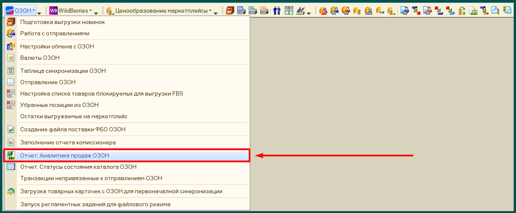
Task: Open the WildBerries dropdown menu
Action: [x=70, y=11]
